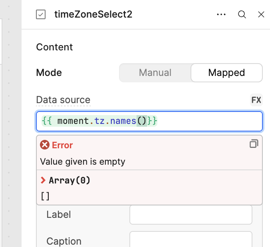
Task: Click the Content section heading
Action: (54, 47)
